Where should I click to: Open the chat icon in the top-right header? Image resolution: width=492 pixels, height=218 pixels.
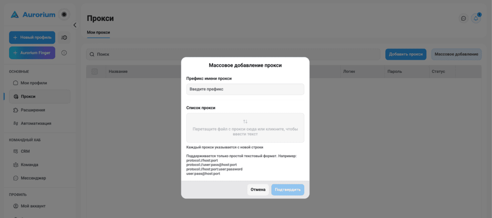tap(463, 19)
